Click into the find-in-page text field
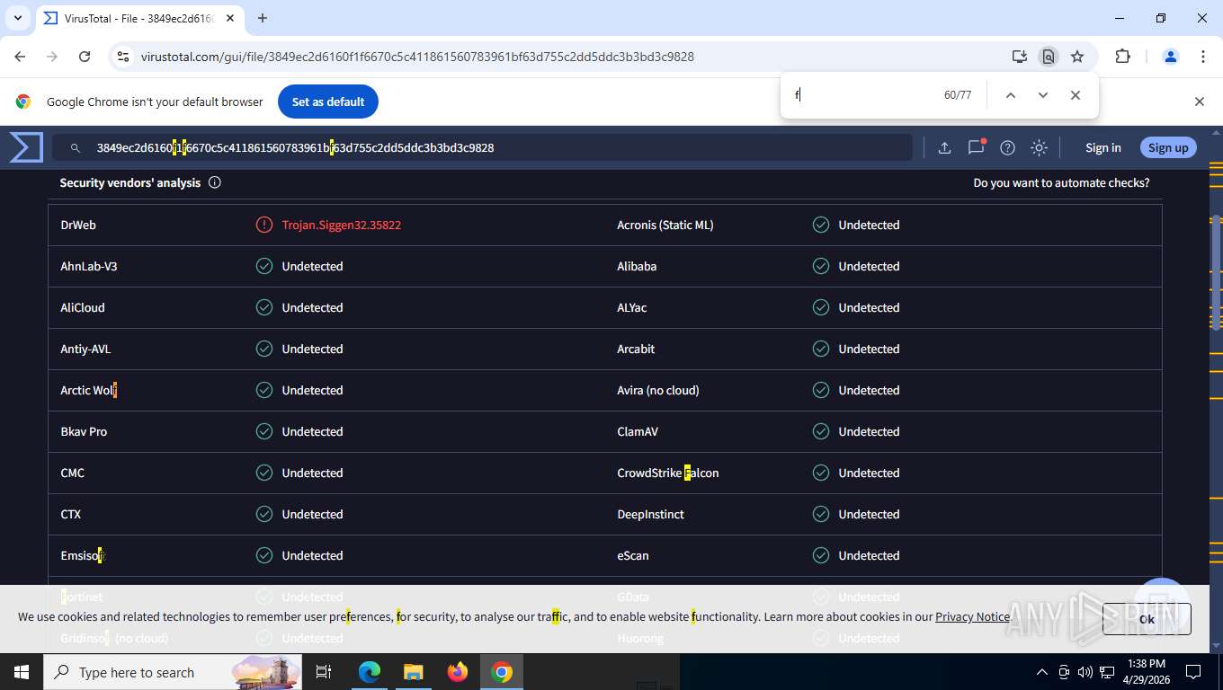 (863, 95)
